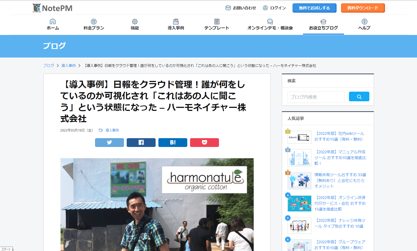Open the 社内wikiツール popular article thumbnail
The height and width of the screenshot is (251, 417).
(x=299, y=137)
